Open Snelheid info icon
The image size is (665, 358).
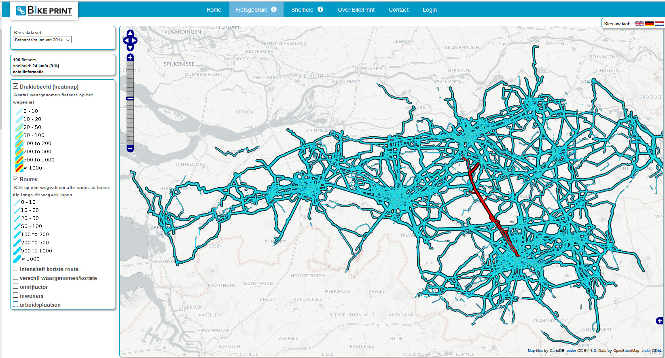[320, 9]
